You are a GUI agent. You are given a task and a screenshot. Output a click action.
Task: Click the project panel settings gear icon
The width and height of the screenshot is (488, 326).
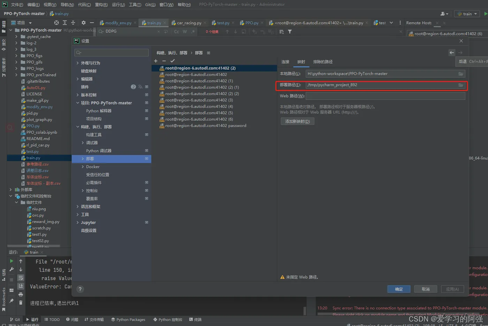[x=83, y=23]
